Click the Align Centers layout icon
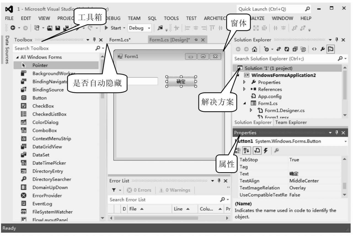353x236 pixels. coord(196,28)
